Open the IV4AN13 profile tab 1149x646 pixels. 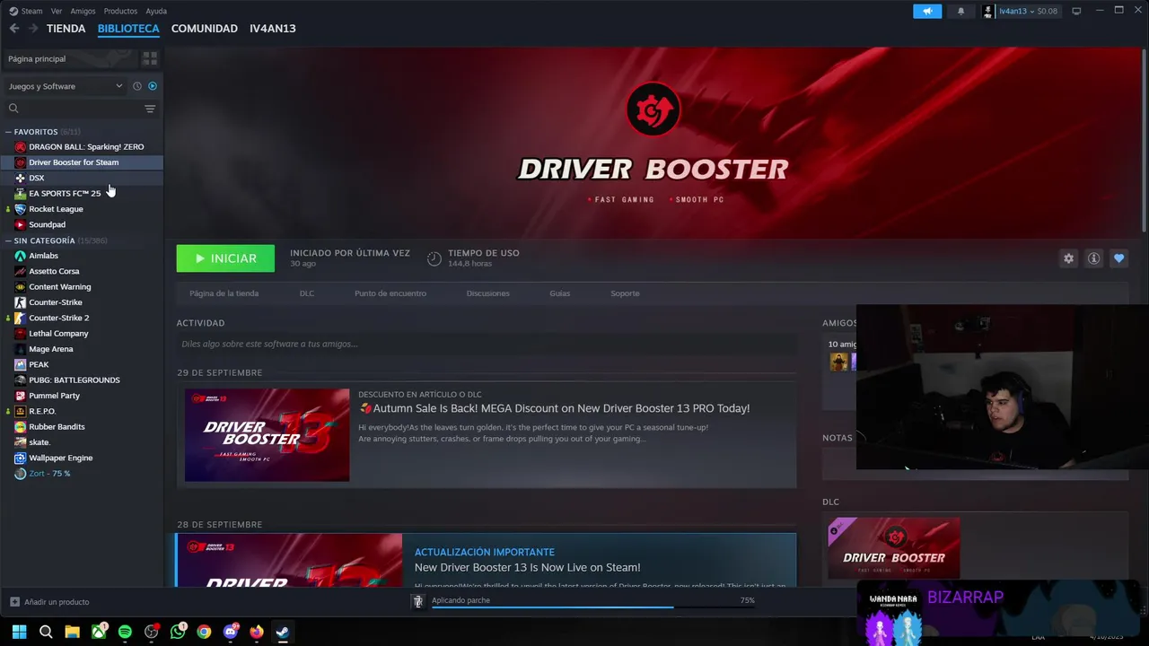273,29
